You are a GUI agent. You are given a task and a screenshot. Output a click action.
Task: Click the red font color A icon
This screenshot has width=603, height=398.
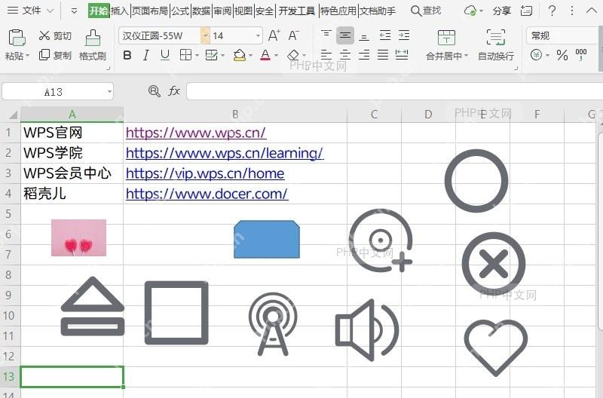tap(265, 55)
